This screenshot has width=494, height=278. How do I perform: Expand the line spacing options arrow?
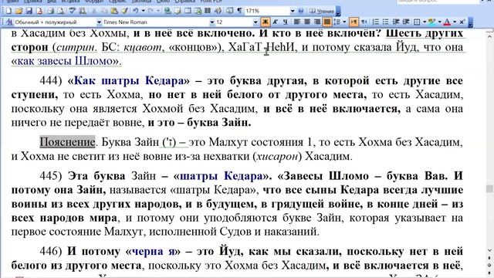click(344, 22)
